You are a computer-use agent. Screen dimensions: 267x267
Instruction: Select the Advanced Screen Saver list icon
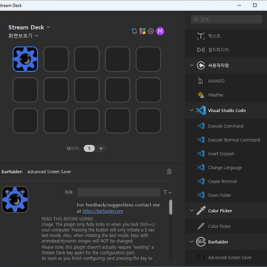coord(201,258)
